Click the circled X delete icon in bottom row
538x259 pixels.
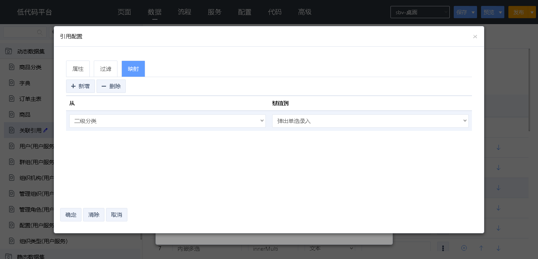(464, 248)
